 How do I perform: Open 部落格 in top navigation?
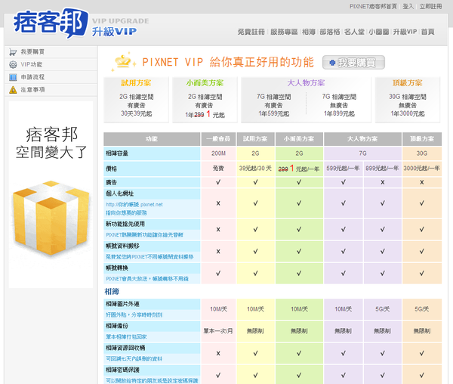point(330,32)
